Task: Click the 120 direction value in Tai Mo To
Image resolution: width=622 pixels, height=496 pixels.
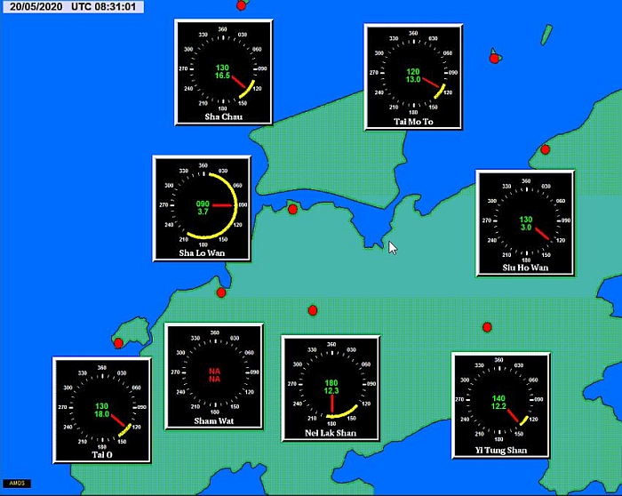Action: click(x=413, y=72)
